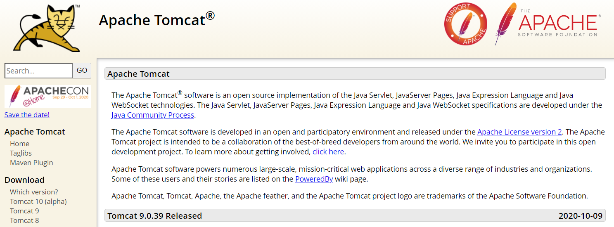Click the Apache Tomcat page title
The height and width of the screenshot is (227, 614).
pyautogui.click(x=157, y=19)
